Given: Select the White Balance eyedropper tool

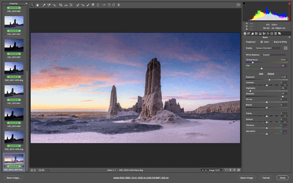Looking at the screenshot, I should (44, 5).
